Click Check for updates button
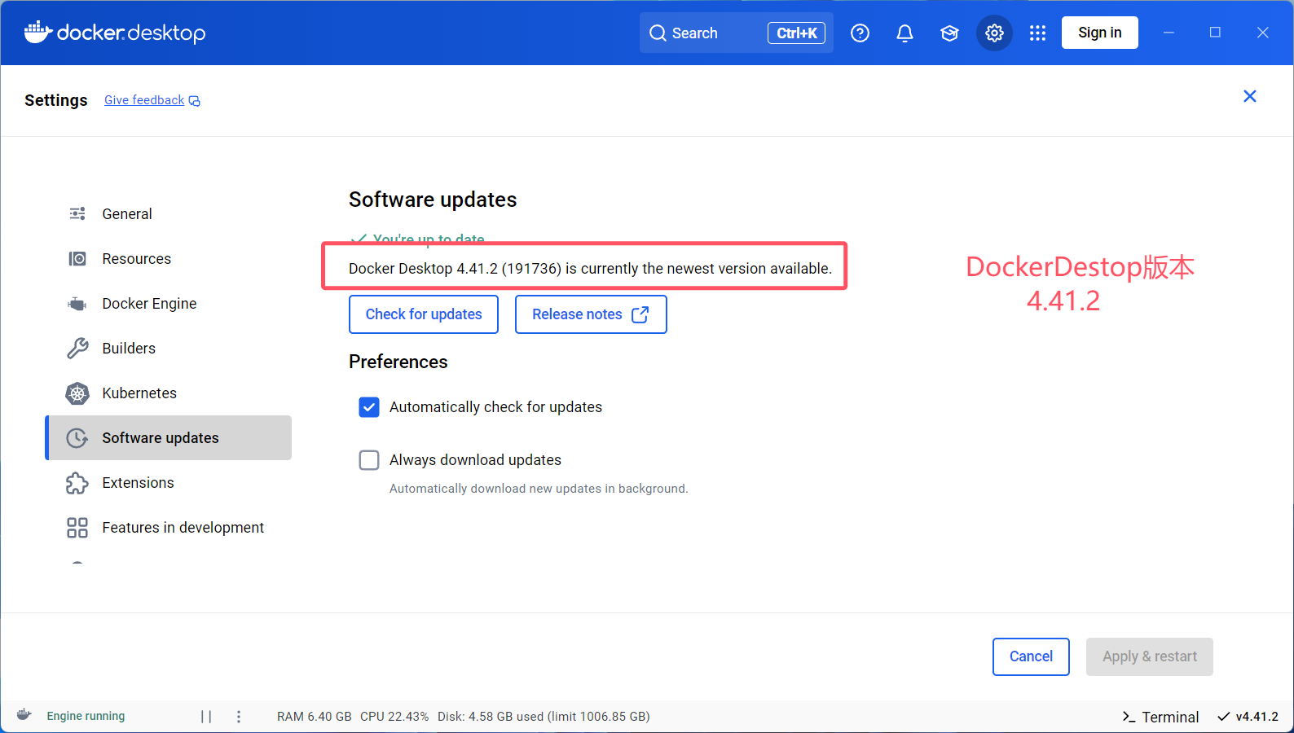This screenshot has height=733, width=1294. 424,314
